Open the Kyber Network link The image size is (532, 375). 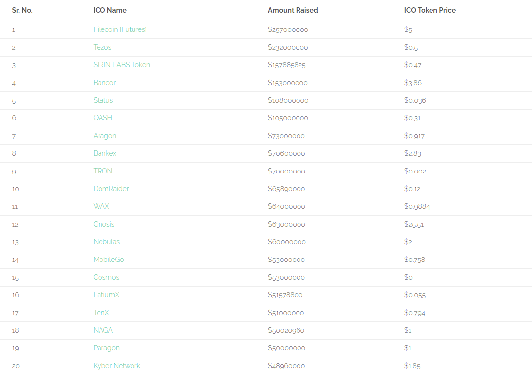point(117,366)
